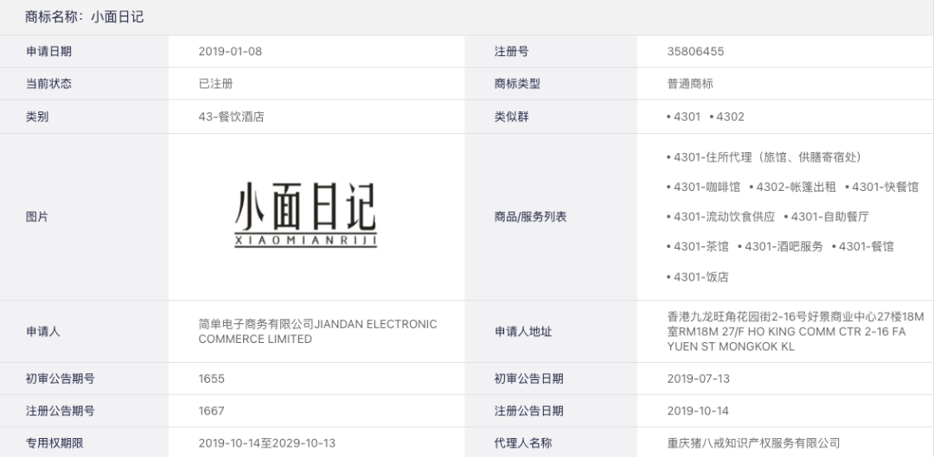
Task: Click the 商品/服务列表 label
Action: coord(530,217)
